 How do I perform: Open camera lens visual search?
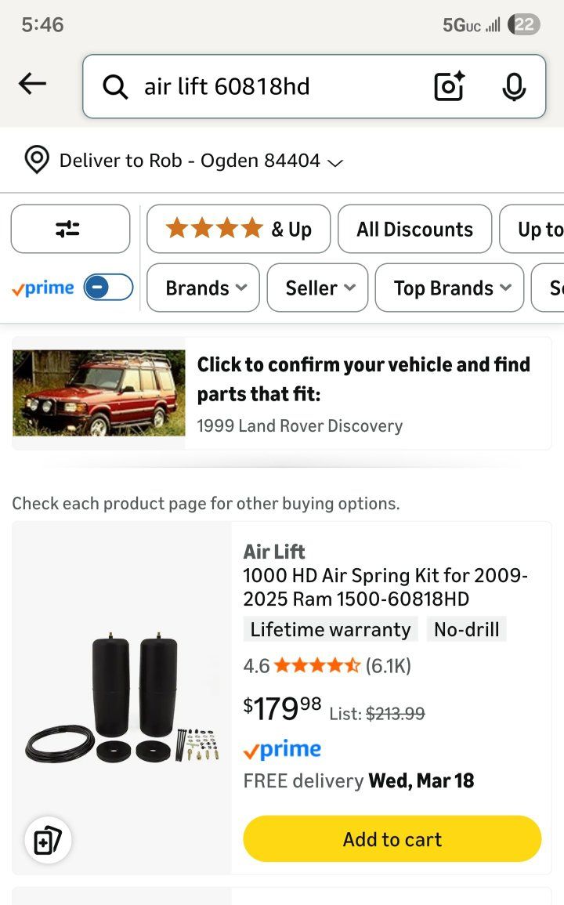pos(450,86)
